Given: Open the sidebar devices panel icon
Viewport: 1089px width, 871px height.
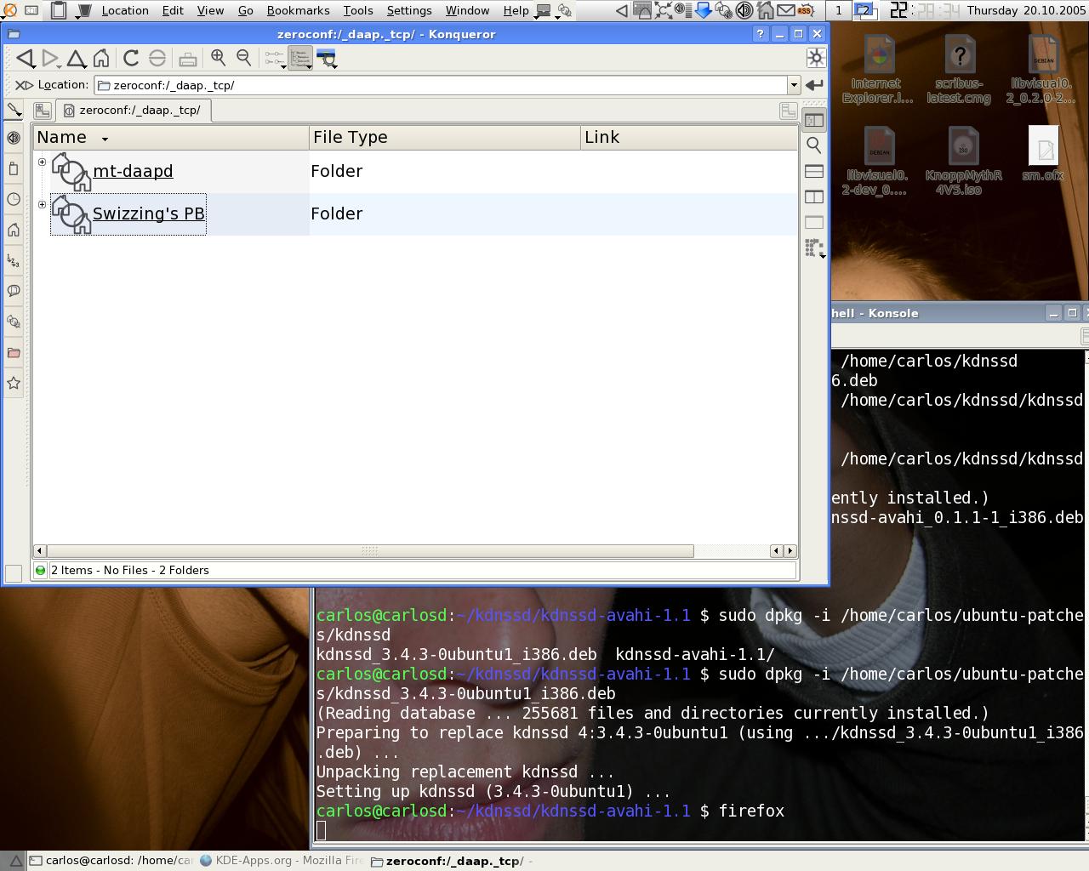Looking at the screenshot, I should tap(14, 168).
